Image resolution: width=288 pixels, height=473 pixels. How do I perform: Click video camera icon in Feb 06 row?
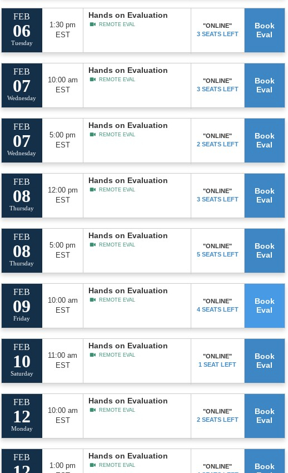(x=93, y=24)
